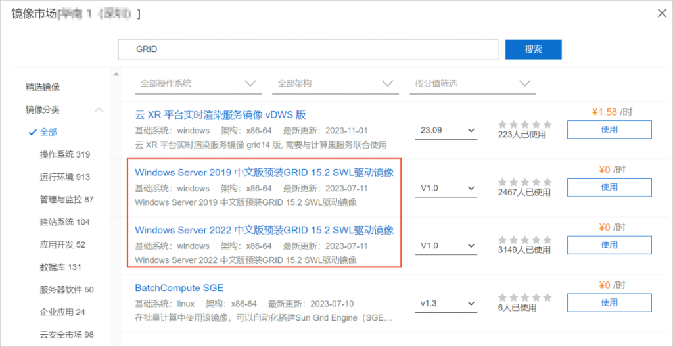Click 使用 for the ¥1.58 XR image

tap(609, 129)
